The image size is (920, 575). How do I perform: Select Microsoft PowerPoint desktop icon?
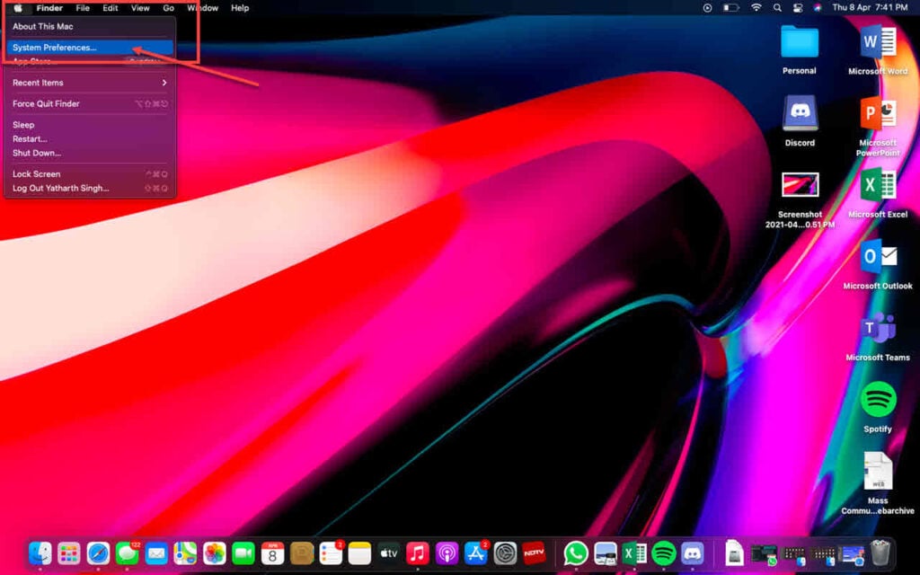tap(878, 114)
